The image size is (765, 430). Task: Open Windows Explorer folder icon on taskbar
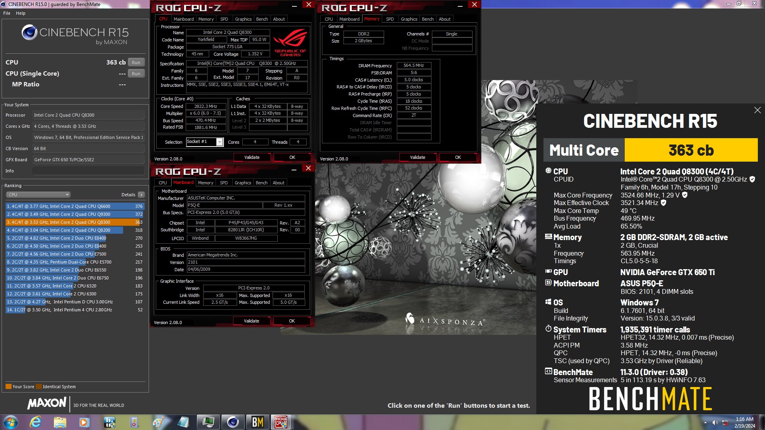point(60,422)
